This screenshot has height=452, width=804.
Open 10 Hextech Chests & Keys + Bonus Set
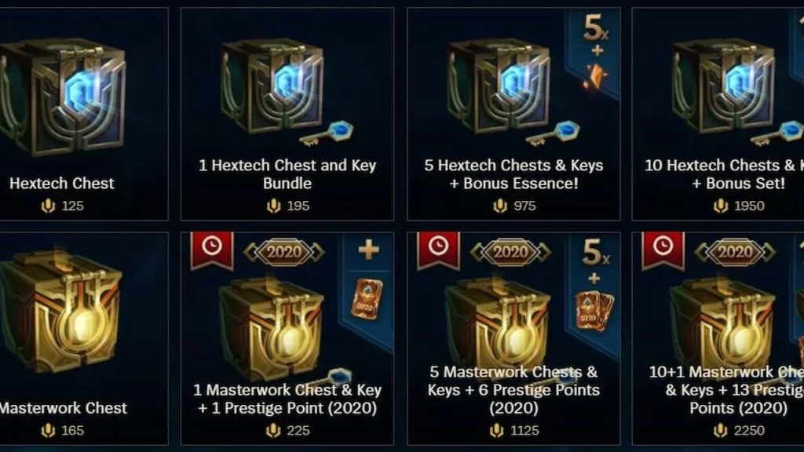pos(718,114)
